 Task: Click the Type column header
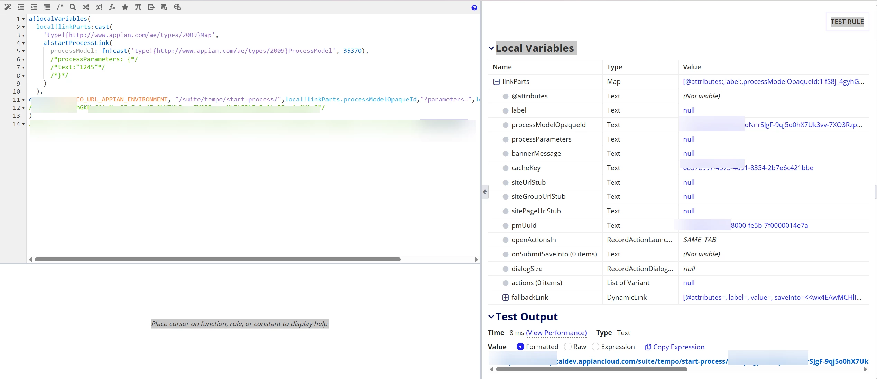click(x=614, y=67)
